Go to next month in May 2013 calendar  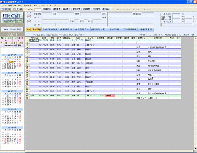(21, 55)
